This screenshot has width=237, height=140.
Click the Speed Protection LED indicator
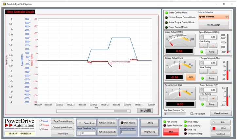[165, 126]
